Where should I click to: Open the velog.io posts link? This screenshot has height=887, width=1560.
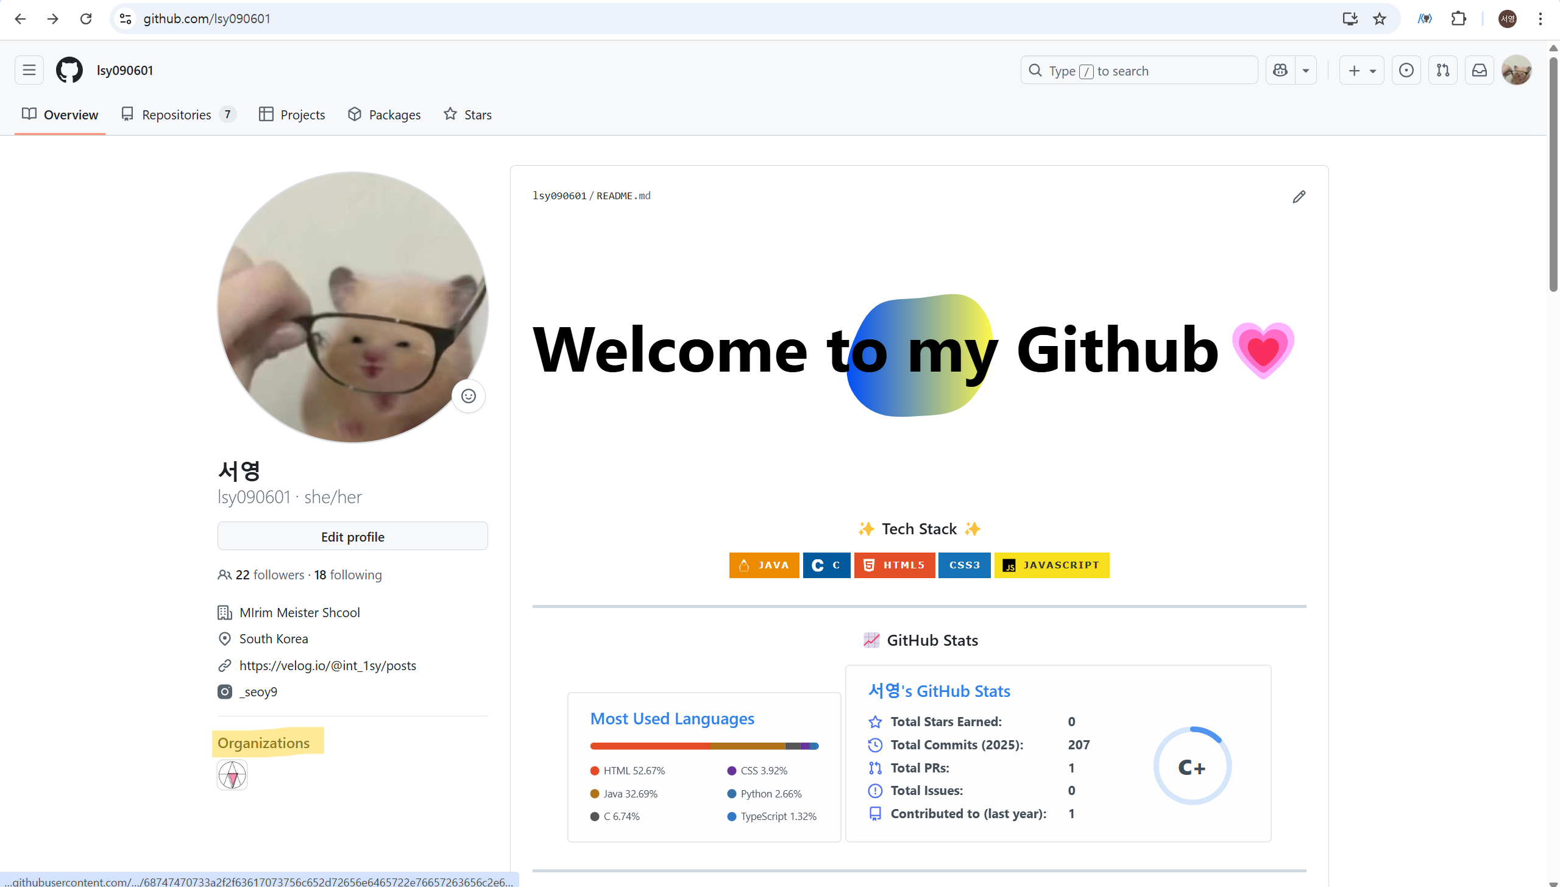pos(327,665)
